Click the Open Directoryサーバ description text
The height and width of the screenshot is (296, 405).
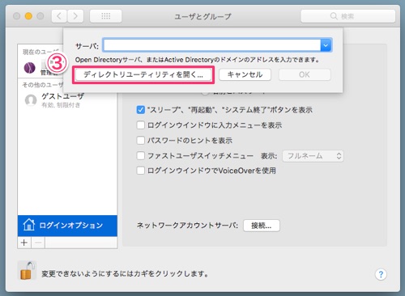(197, 60)
